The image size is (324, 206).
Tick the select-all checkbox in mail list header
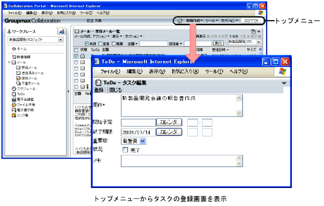click(76, 50)
